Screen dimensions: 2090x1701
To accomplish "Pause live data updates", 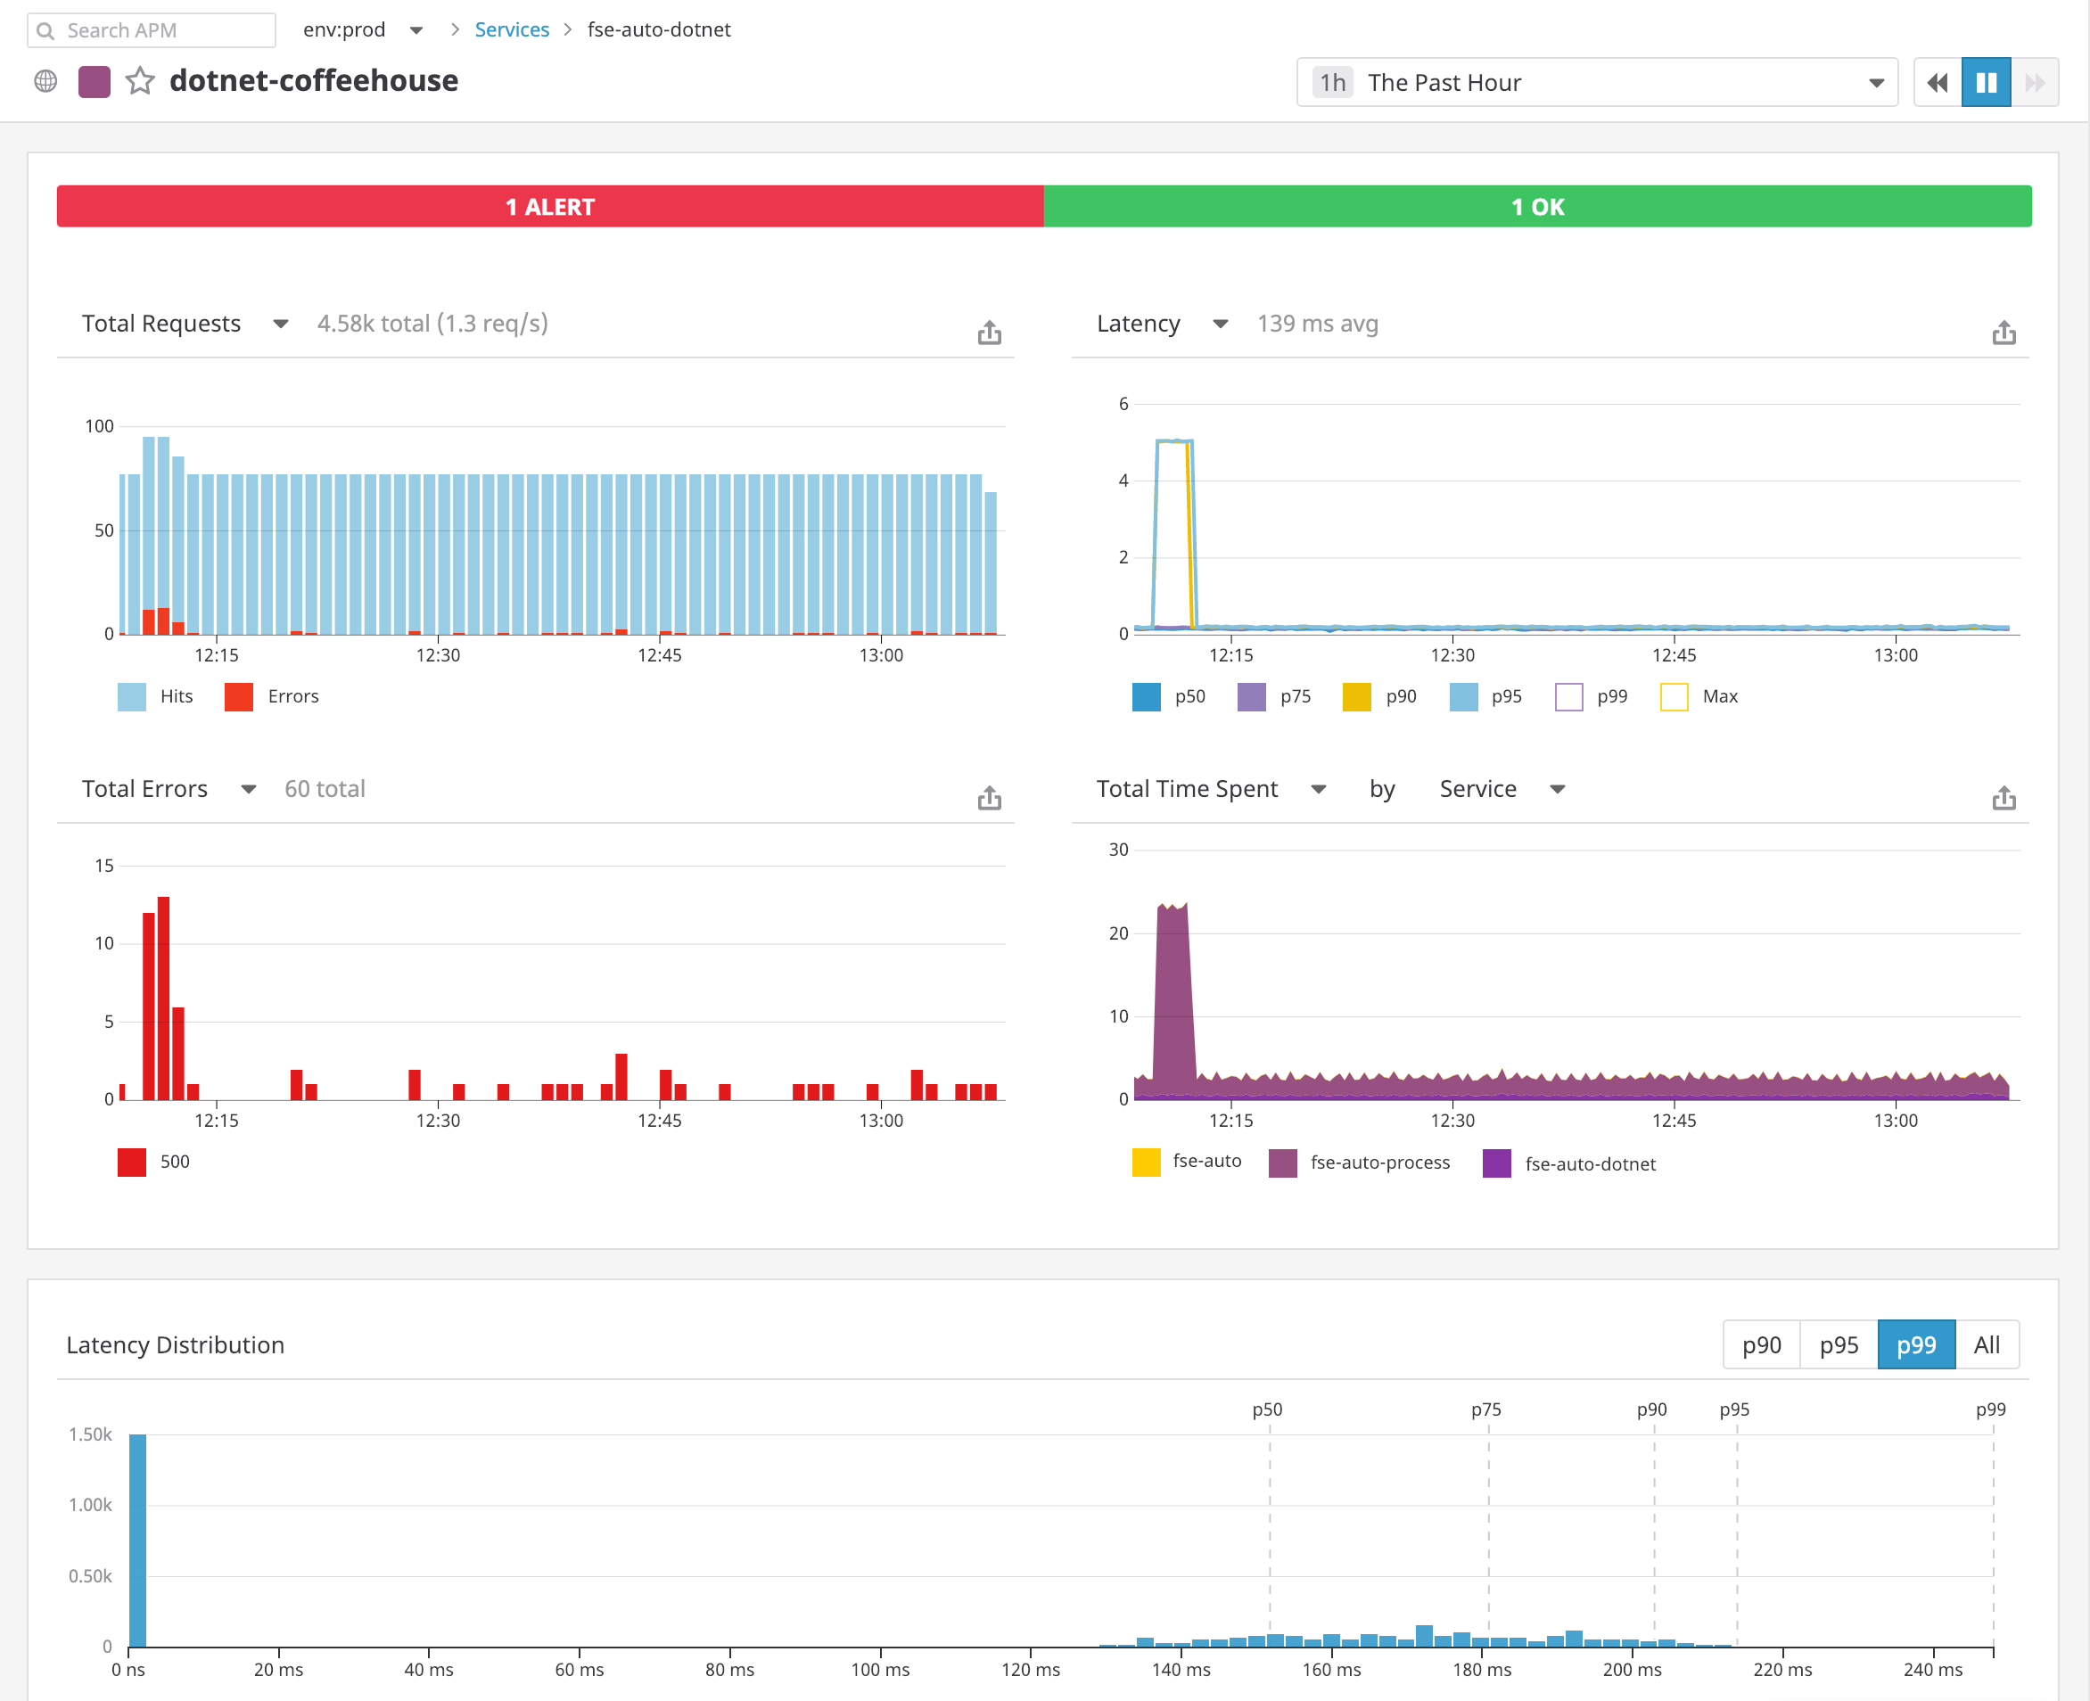I will point(1985,82).
